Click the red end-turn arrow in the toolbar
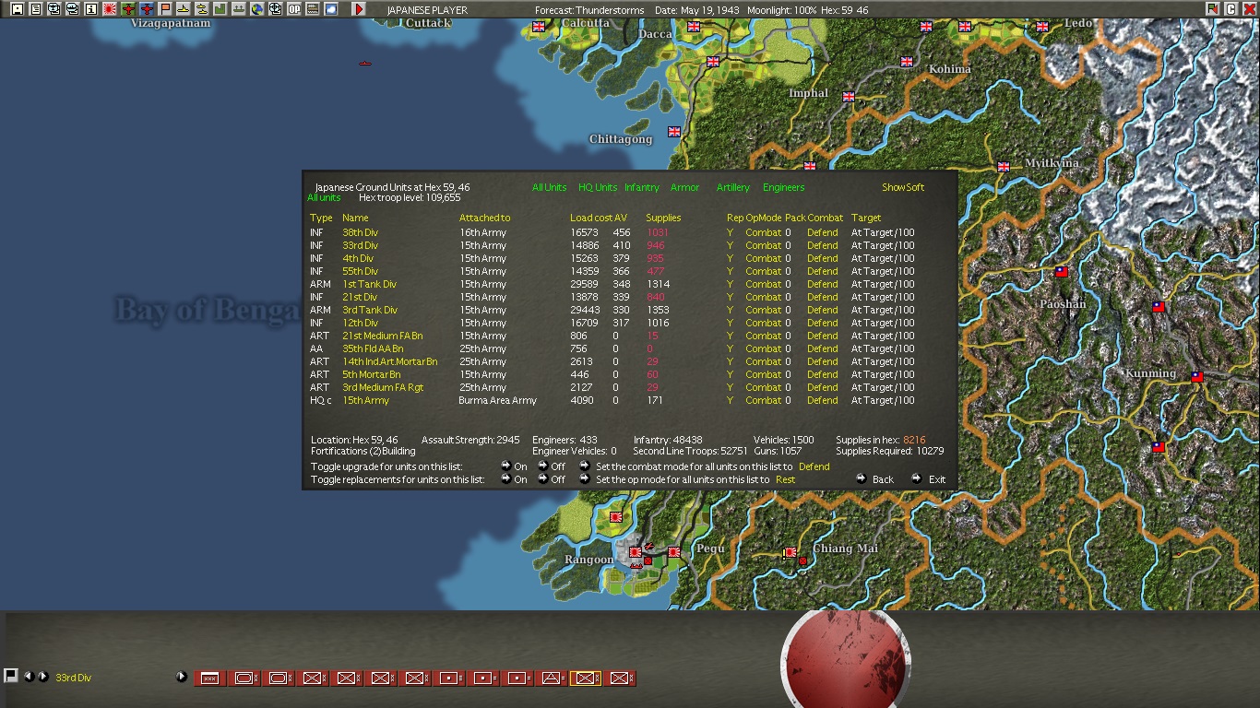Screen dimensions: 1260x708 (359, 9)
